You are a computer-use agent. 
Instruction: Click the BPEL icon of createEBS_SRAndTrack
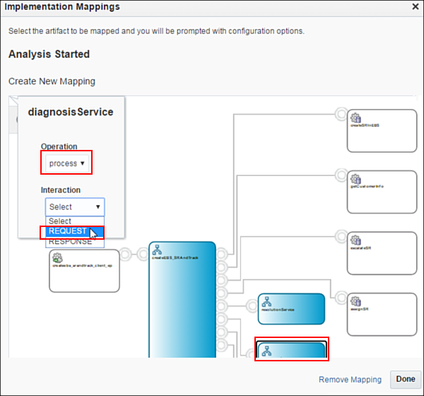pos(157,250)
